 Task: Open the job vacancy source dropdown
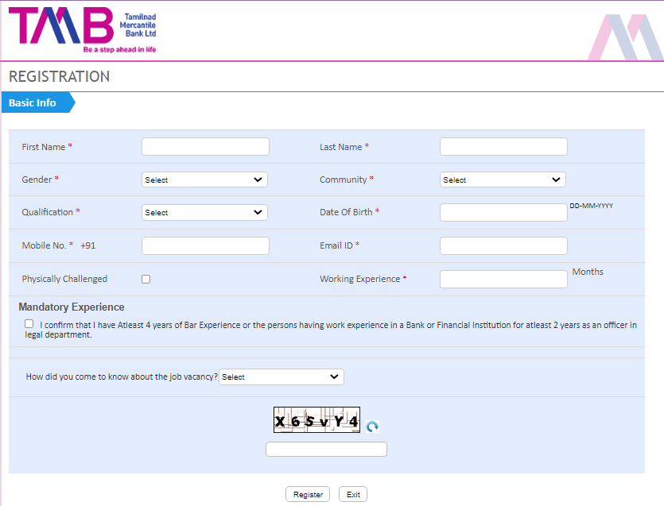[281, 377]
